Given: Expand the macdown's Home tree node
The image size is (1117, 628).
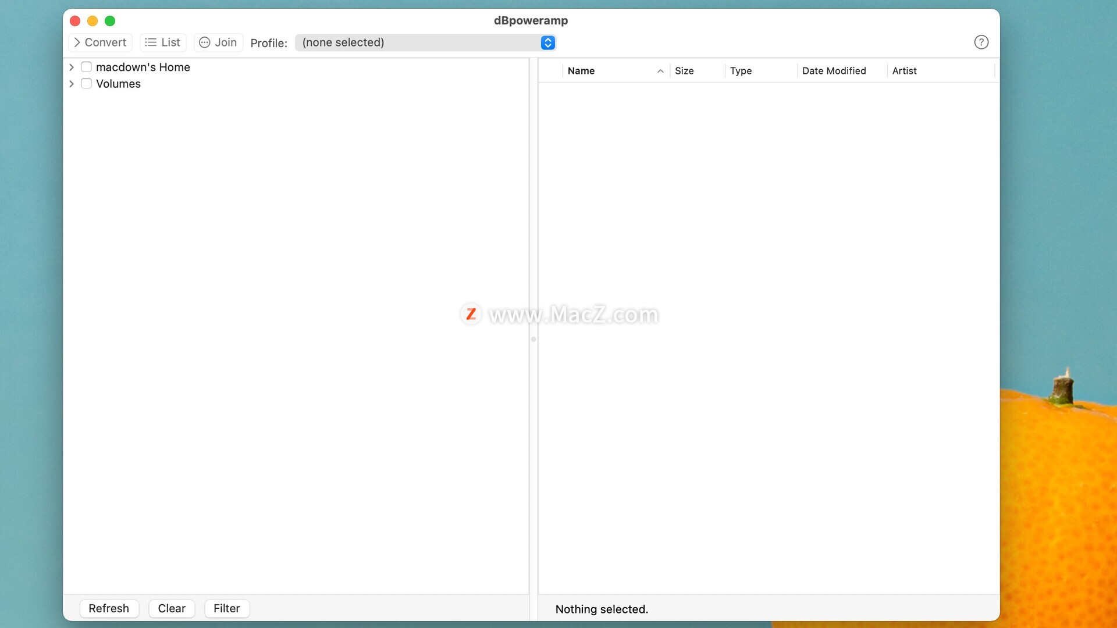Looking at the screenshot, I should (71, 67).
